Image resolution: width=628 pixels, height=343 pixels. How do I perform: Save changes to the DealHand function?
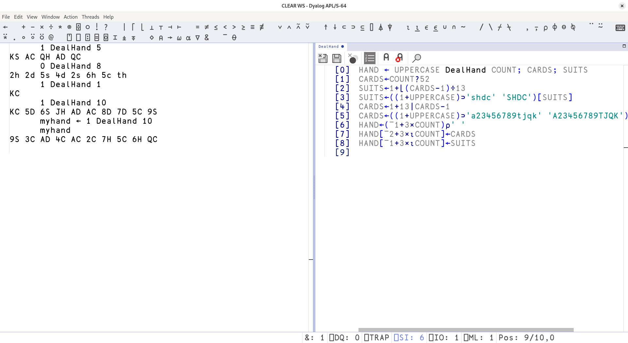pyautogui.click(x=337, y=58)
